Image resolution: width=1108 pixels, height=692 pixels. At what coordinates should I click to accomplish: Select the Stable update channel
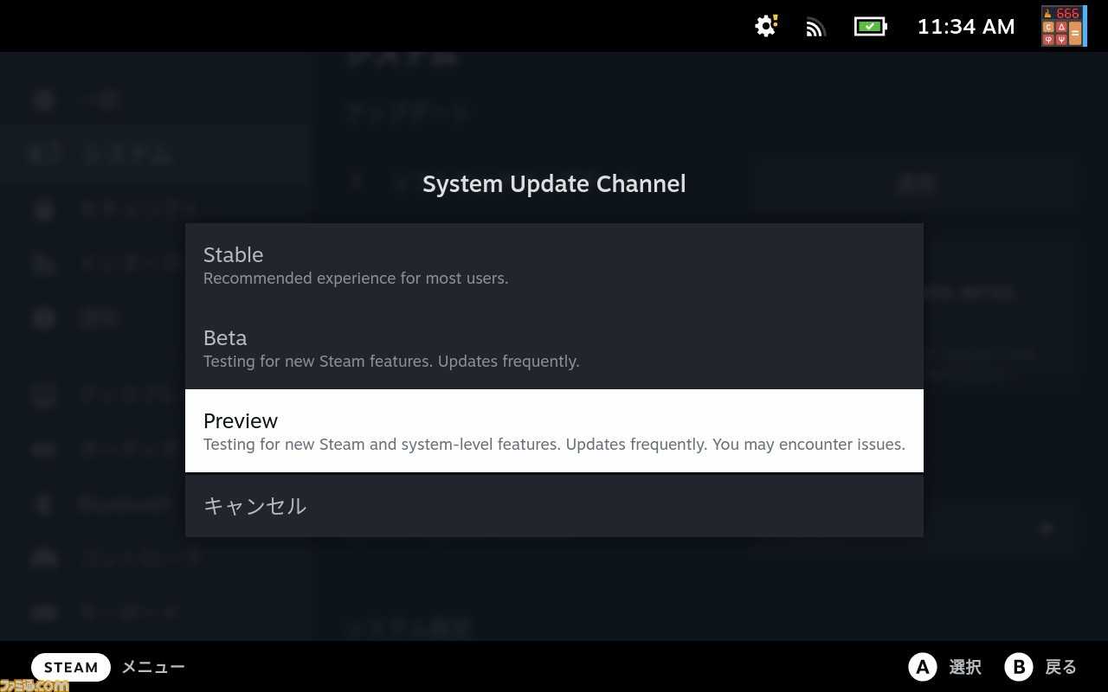click(x=554, y=265)
